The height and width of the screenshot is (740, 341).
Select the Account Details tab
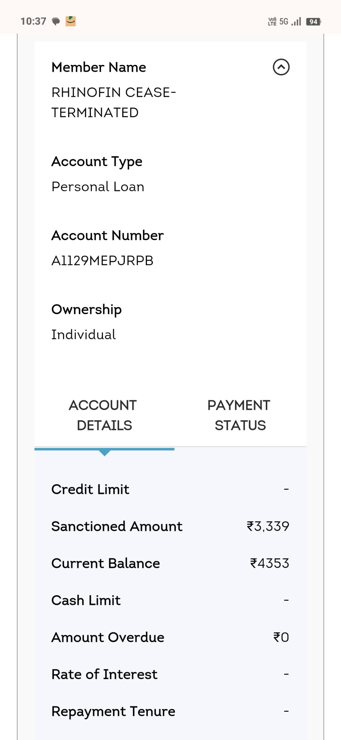tap(104, 415)
